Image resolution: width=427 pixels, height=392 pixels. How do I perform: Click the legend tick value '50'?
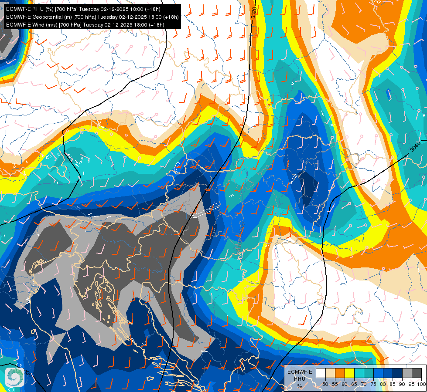(x=325, y=384)
